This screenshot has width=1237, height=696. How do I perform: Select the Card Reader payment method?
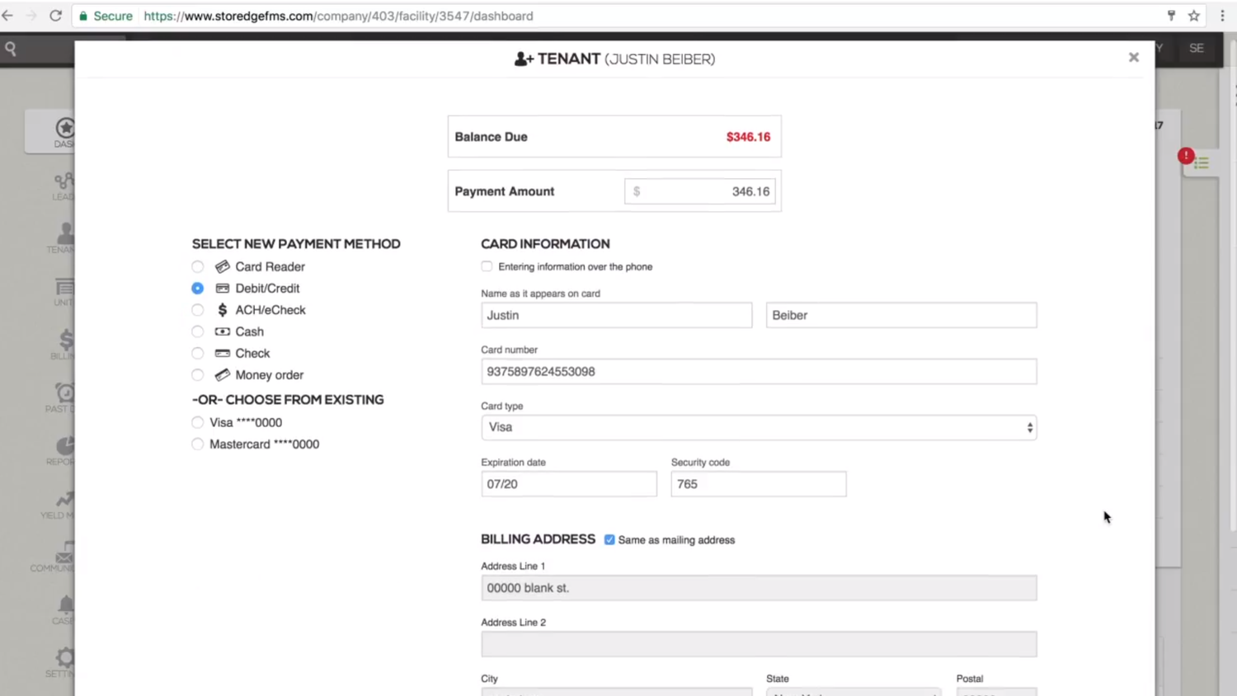(197, 266)
